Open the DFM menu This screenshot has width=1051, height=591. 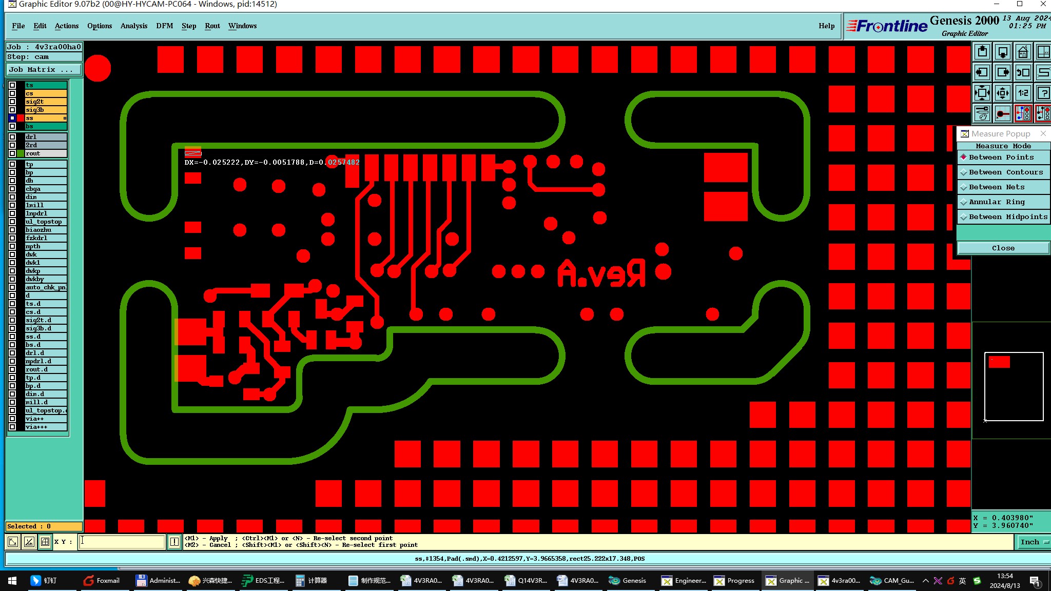(164, 26)
